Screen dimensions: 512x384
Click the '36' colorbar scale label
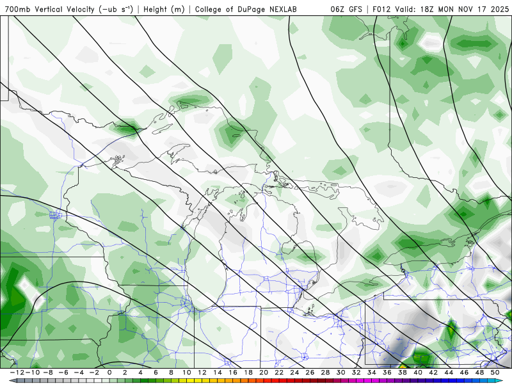(x=387, y=372)
